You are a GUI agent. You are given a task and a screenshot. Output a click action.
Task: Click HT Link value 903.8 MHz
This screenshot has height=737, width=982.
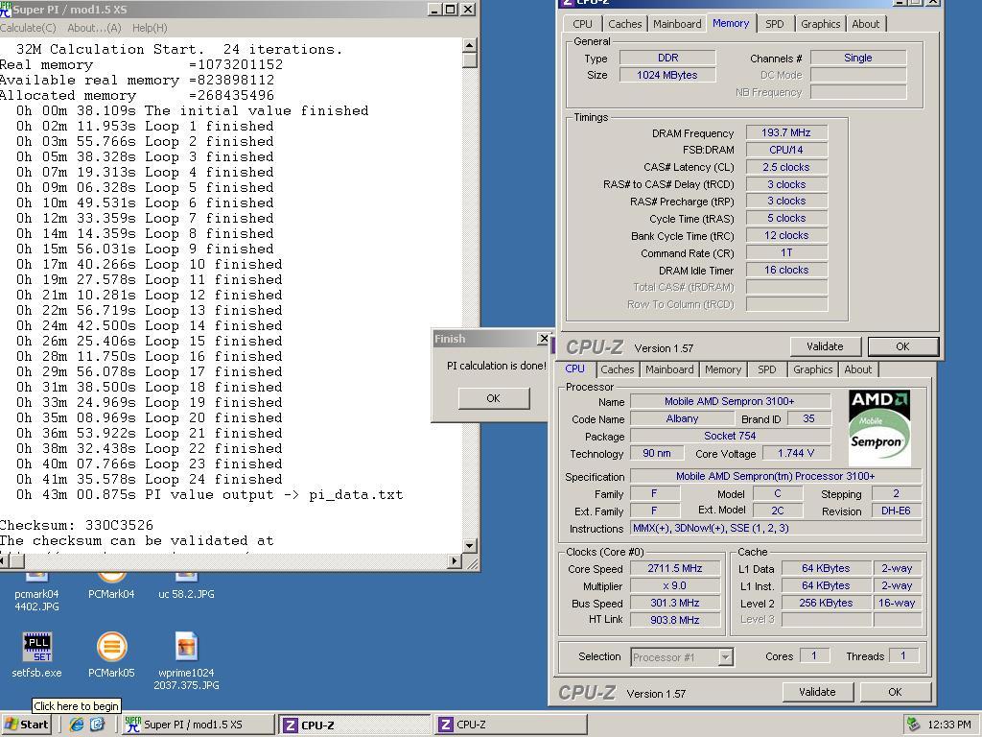click(x=674, y=620)
